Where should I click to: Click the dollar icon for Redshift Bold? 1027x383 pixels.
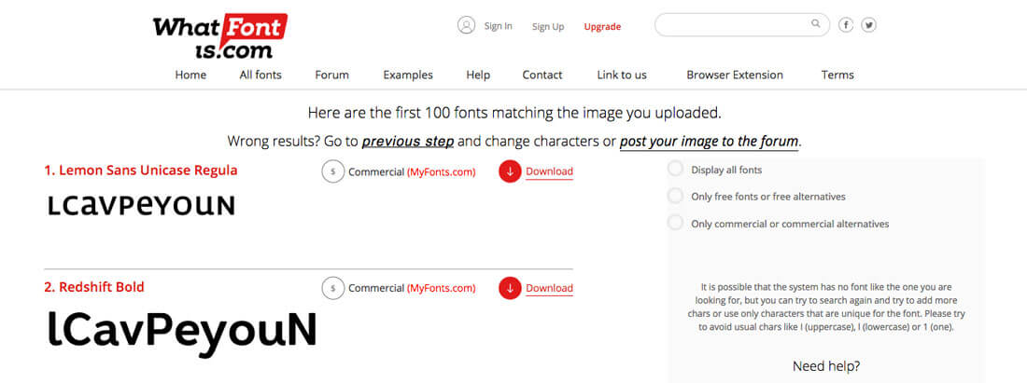coord(333,288)
